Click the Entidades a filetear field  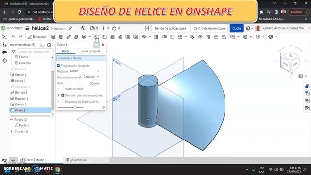[x=81, y=58]
